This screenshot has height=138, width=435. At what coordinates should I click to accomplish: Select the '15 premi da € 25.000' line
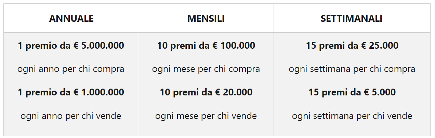click(352, 45)
